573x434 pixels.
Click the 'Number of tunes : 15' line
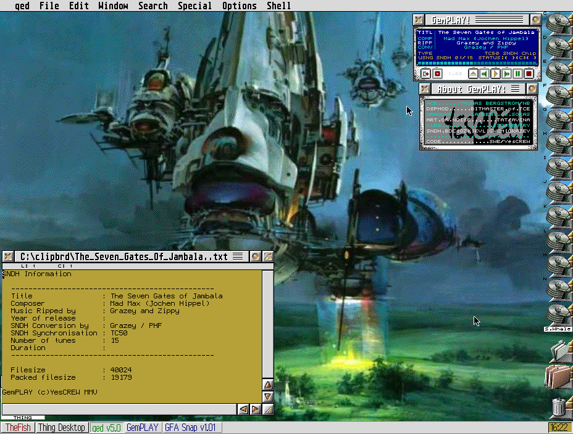pos(65,341)
